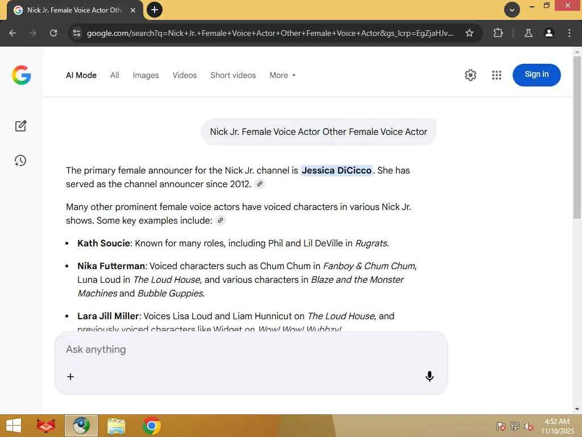
Task: Open Google quick settings gear
Action: 470,75
